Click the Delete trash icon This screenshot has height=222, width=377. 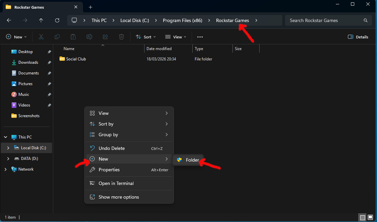pos(121,37)
